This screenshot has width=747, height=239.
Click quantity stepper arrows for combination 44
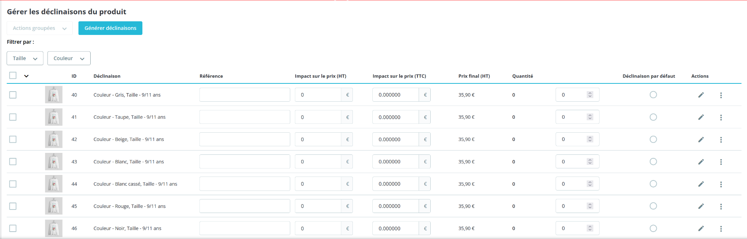590,184
